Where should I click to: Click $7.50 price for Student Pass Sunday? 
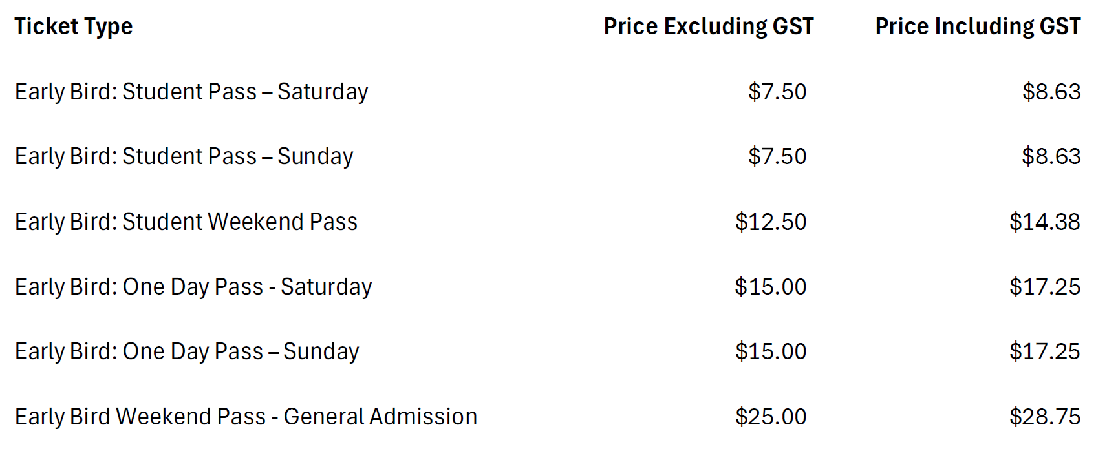click(777, 156)
